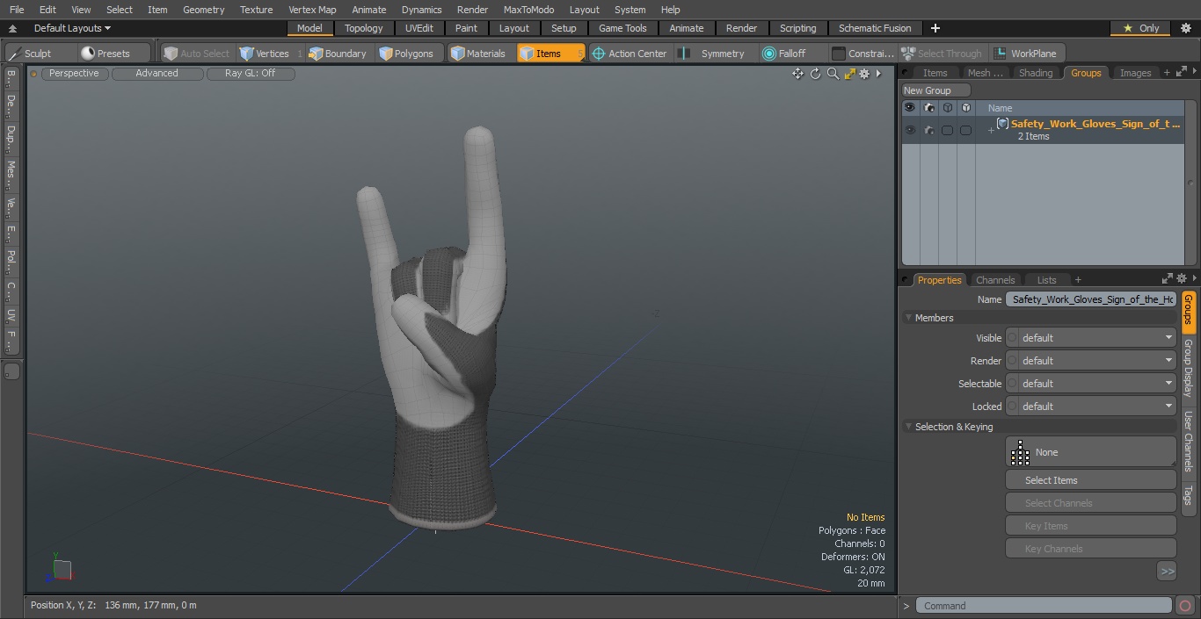Image resolution: width=1201 pixels, height=619 pixels.
Task: Click the double-arrow more button
Action: coord(1167,571)
